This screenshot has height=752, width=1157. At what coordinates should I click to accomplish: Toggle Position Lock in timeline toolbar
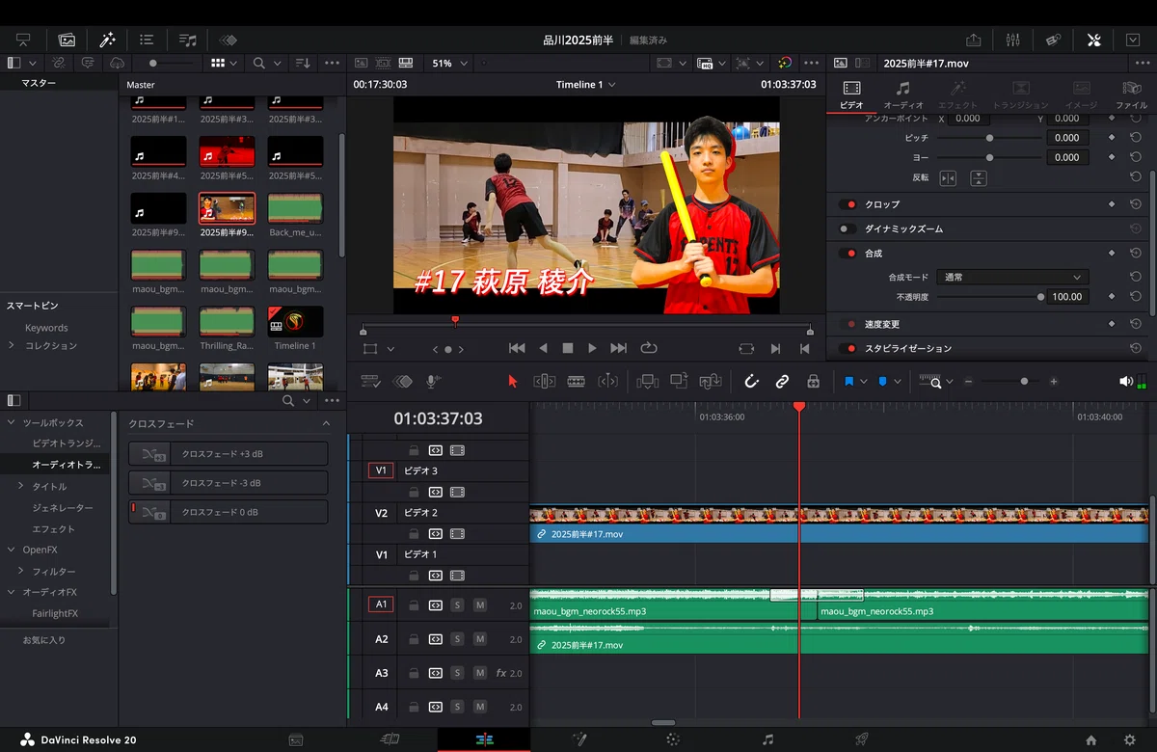(x=813, y=381)
